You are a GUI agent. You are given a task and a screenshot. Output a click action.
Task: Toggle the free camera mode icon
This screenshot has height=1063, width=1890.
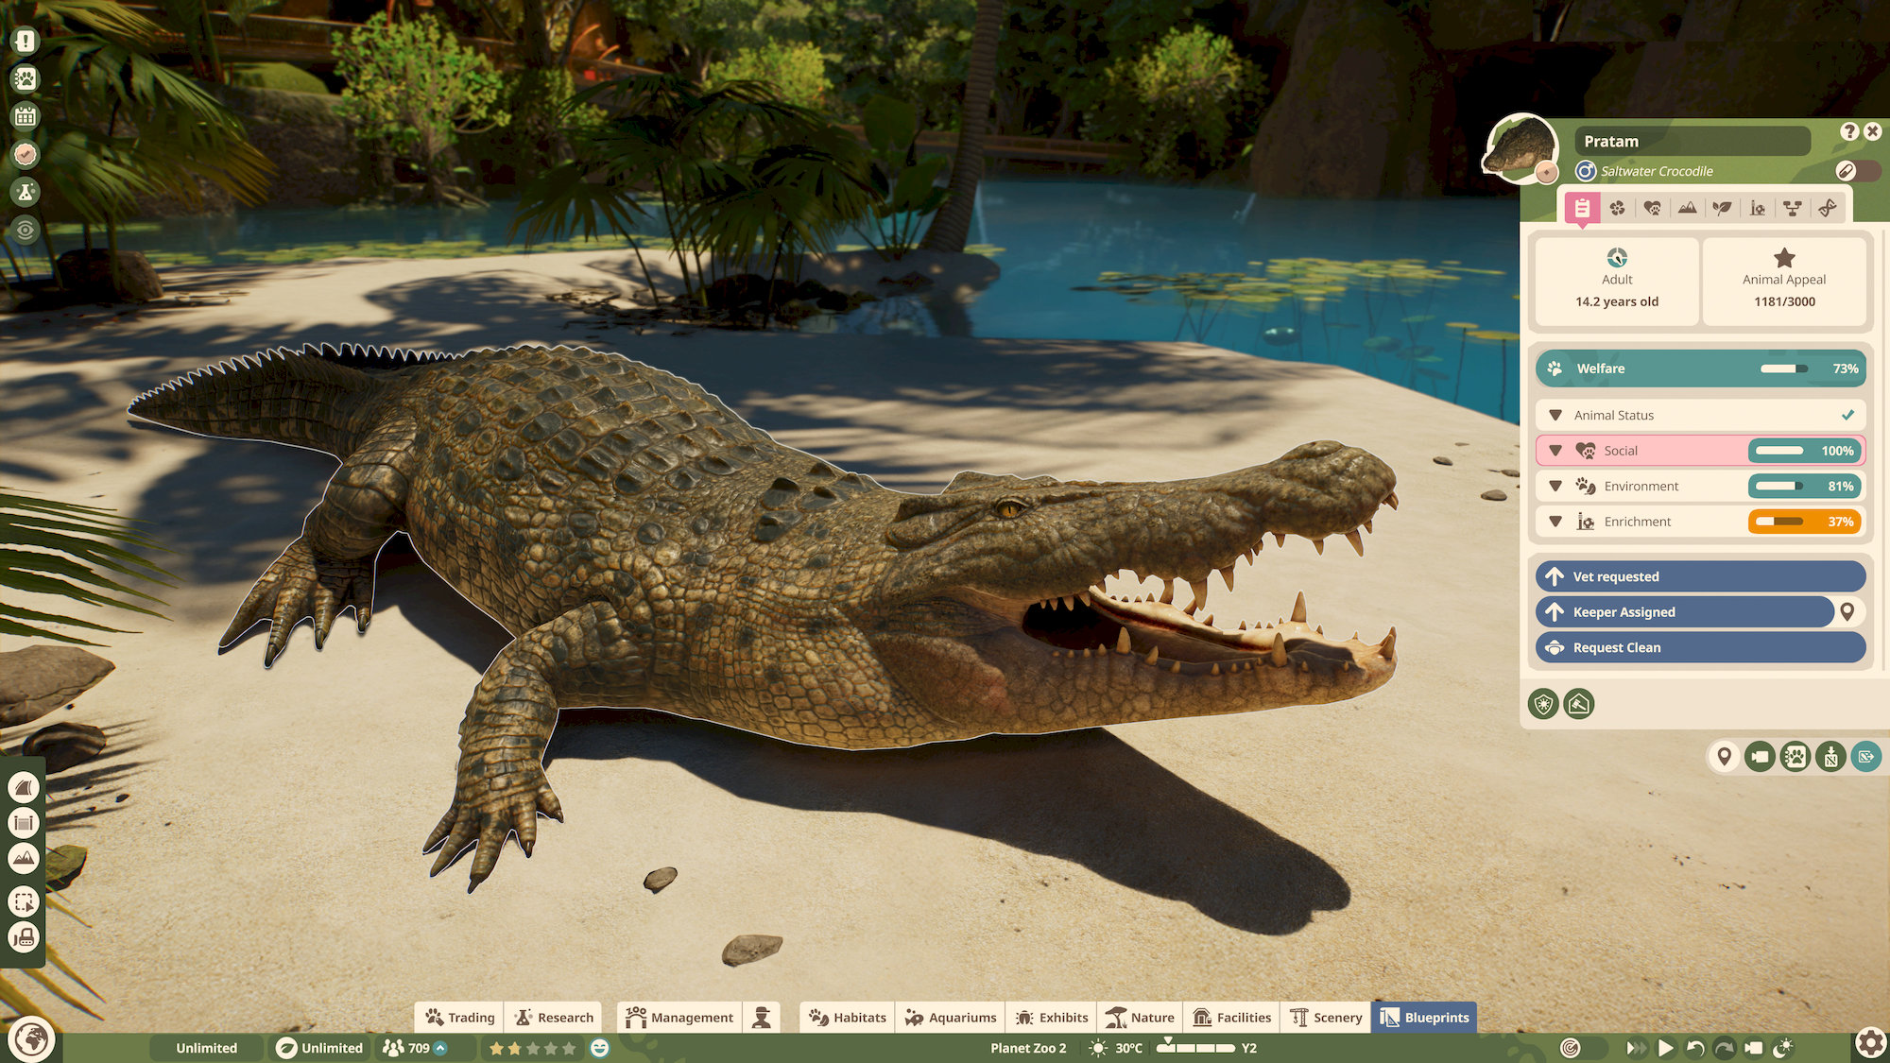pos(1754,1048)
